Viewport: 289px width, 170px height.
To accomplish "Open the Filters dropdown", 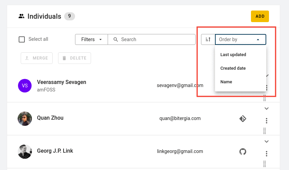I will 91,39.
